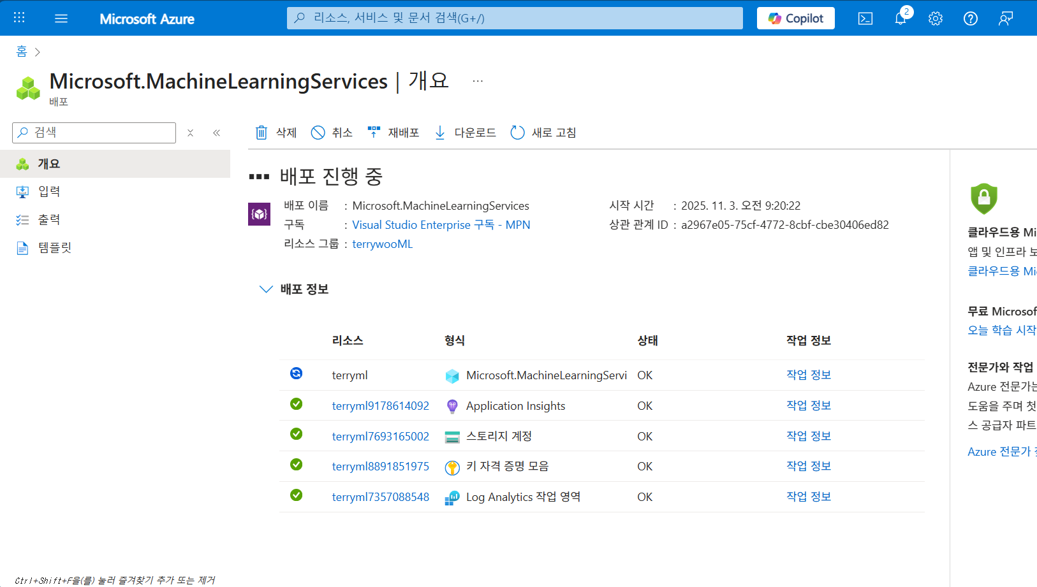
Task: Click green check icon for terryml8891851975
Action: [297, 465]
